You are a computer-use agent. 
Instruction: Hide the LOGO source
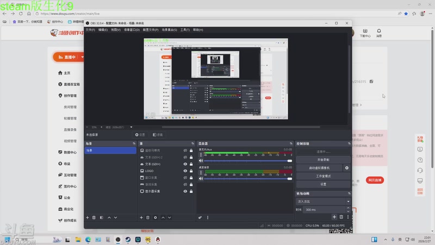pyautogui.click(x=185, y=171)
